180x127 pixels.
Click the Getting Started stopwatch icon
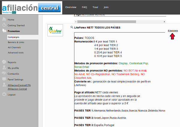point(4,25)
